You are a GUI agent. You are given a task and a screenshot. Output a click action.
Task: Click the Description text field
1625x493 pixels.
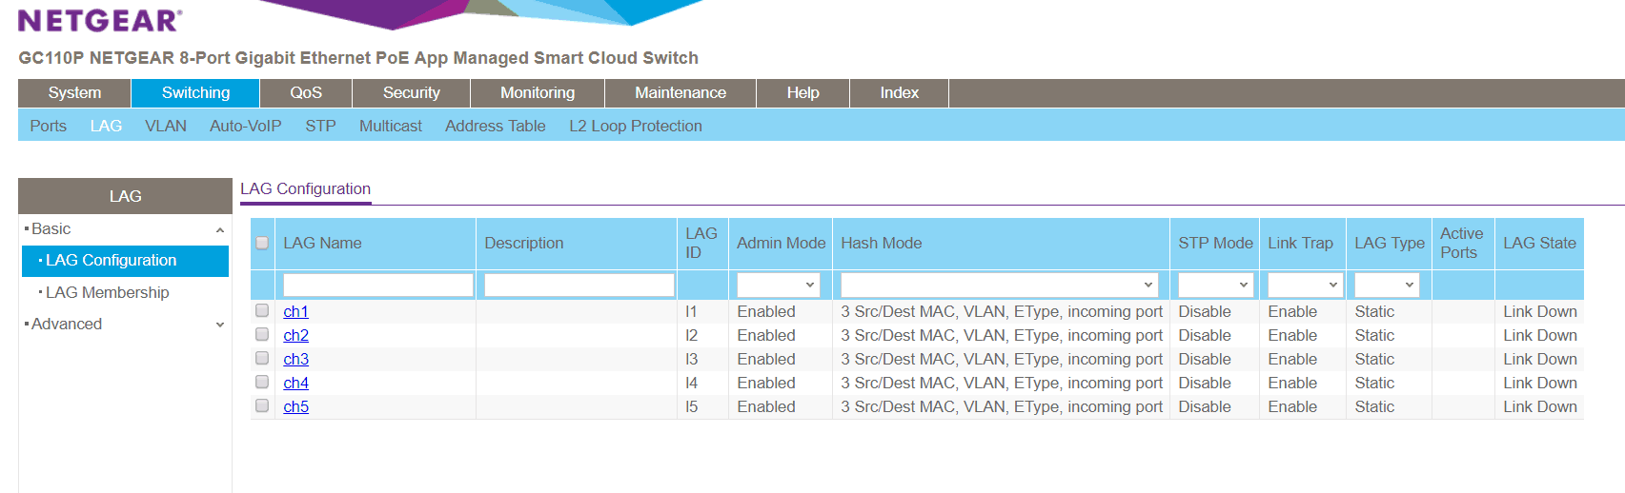tap(579, 285)
